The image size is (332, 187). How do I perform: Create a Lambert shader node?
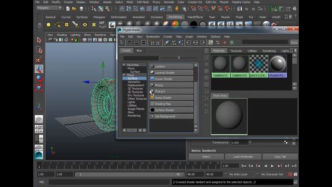pyautogui.click(x=171, y=66)
